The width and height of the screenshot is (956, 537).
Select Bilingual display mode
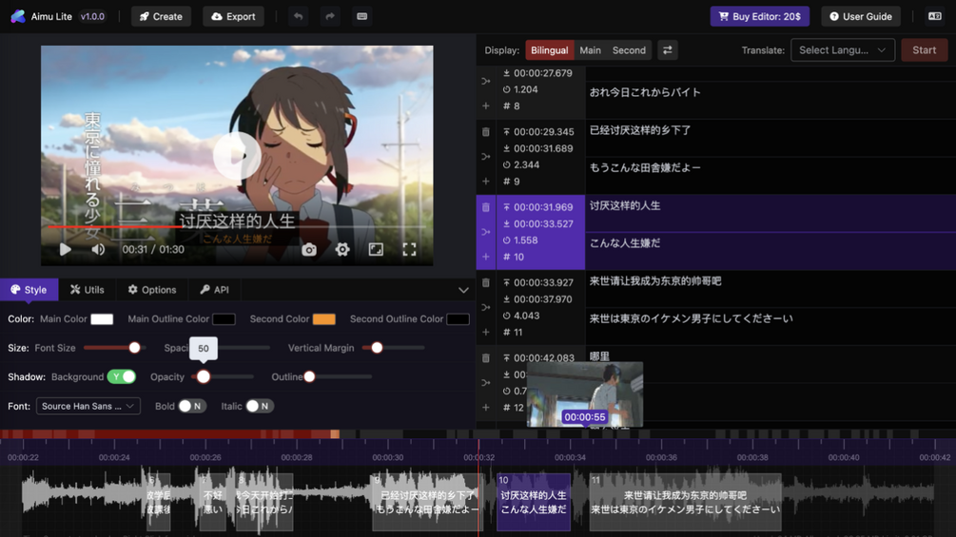tap(549, 50)
